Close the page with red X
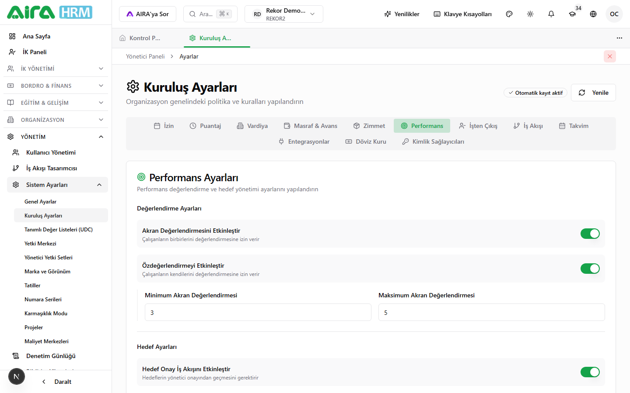This screenshot has width=630, height=393. (x=610, y=56)
